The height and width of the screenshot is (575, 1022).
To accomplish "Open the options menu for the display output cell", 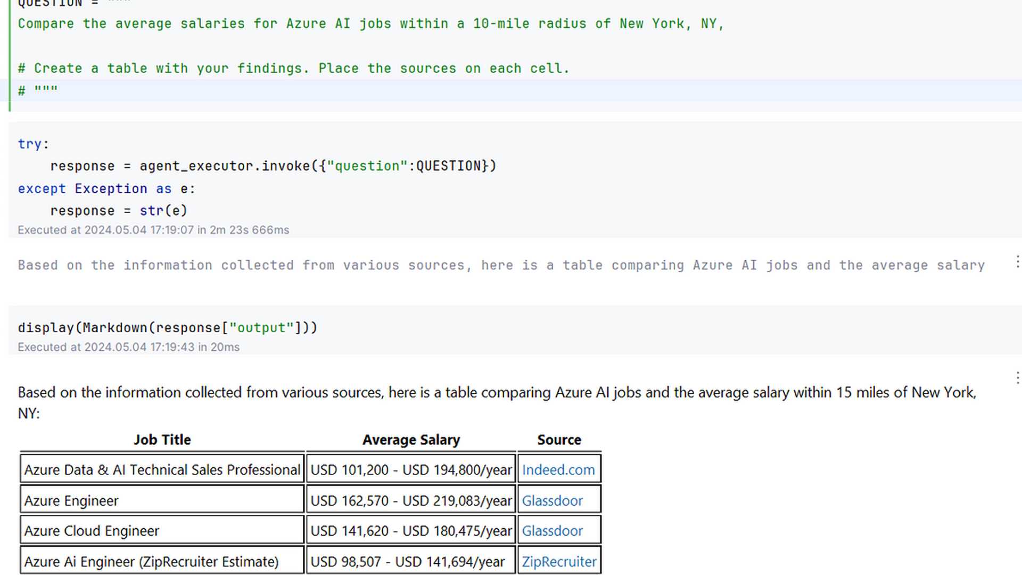I will pos(1017,378).
